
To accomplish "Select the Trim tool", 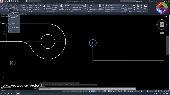I will (x=35, y=5).
